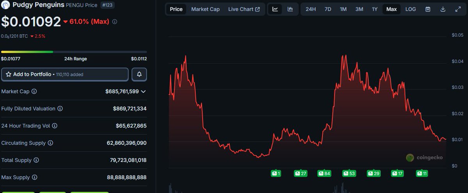Viewport: 468px width, 193px height.
Task: Switch to the candlestick chart view icon
Action: 290,9
